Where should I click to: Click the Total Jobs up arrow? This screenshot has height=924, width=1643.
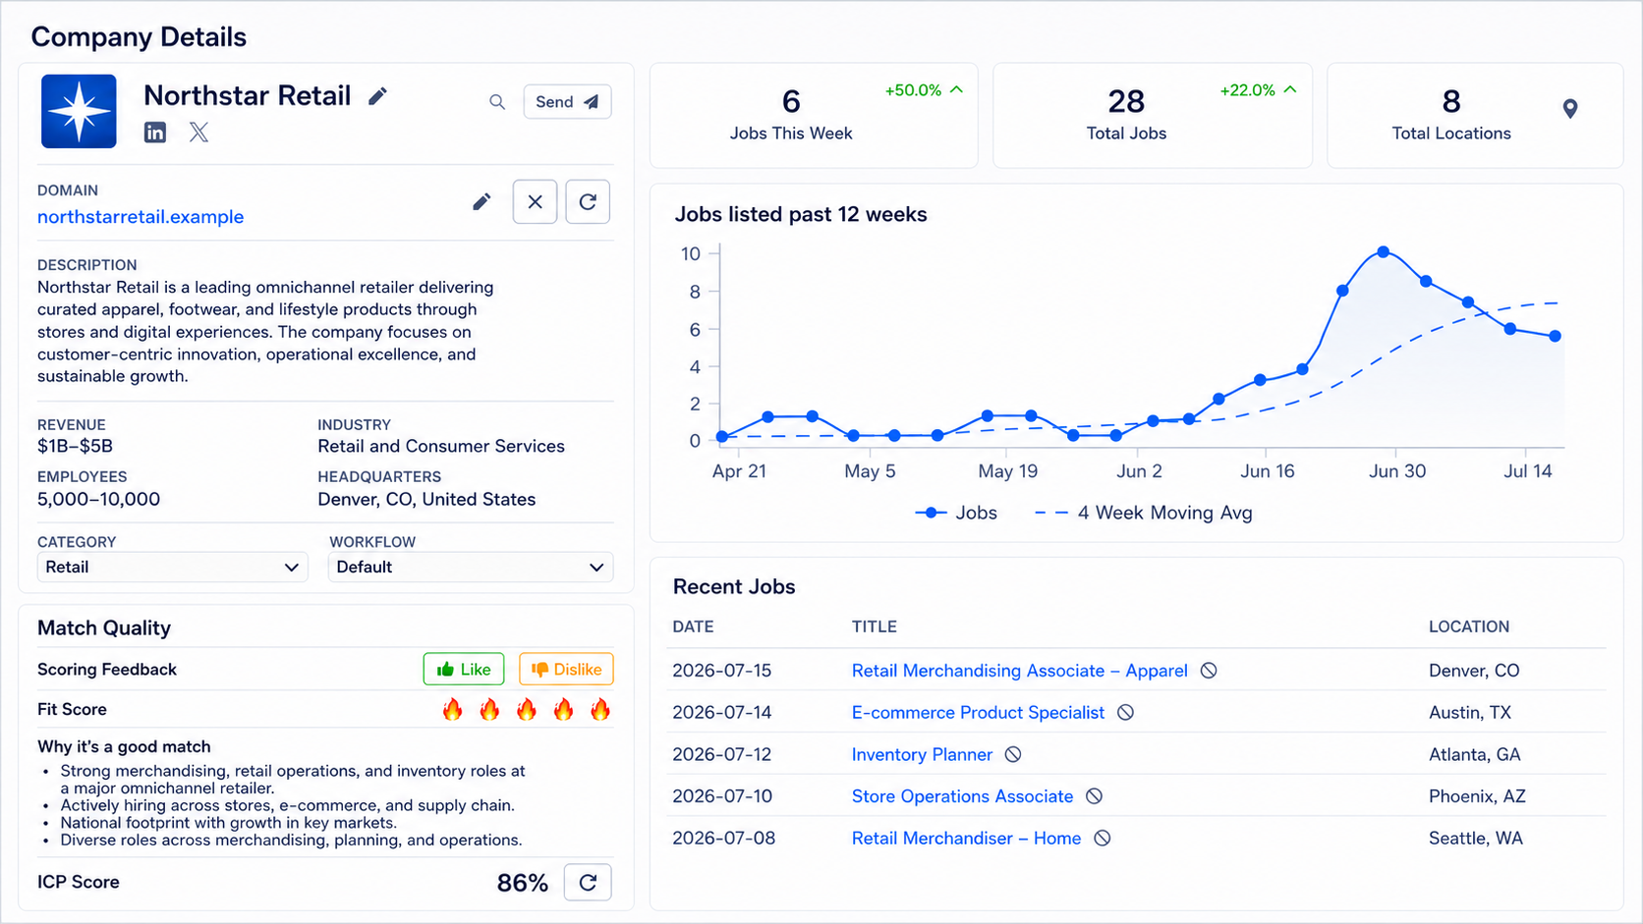(x=1290, y=90)
